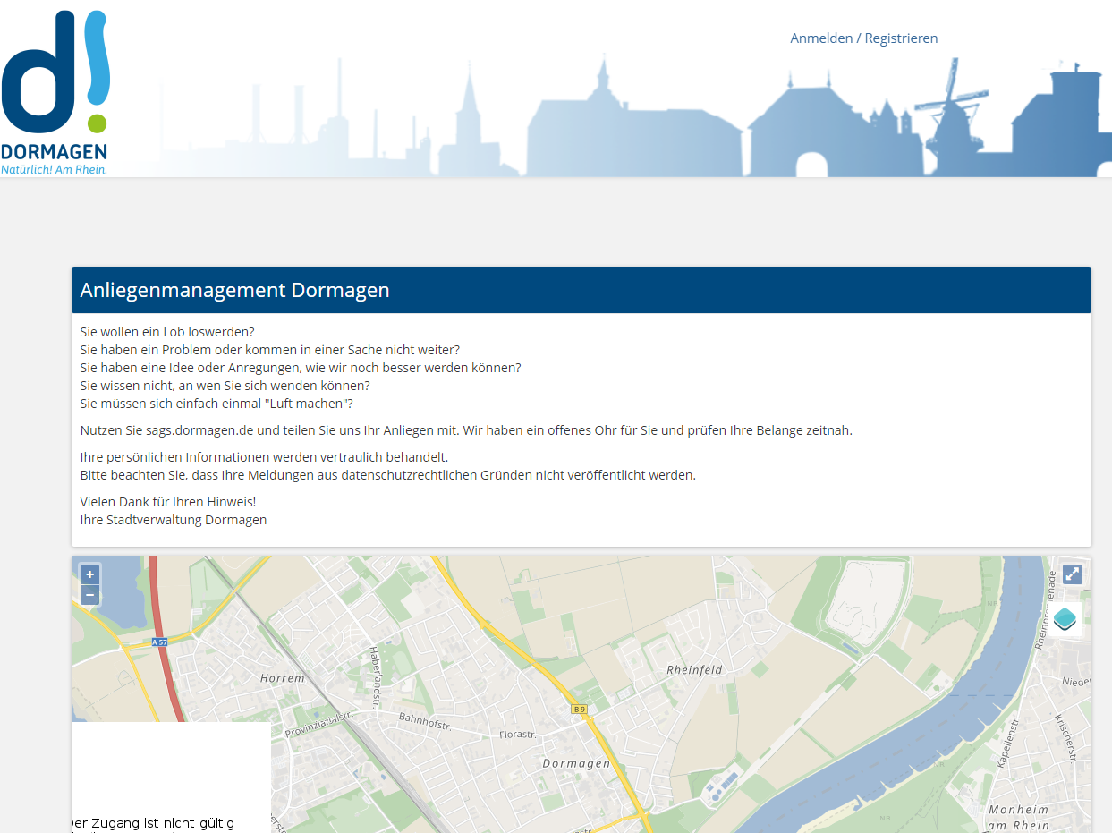Zoom in on the map

(89, 574)
